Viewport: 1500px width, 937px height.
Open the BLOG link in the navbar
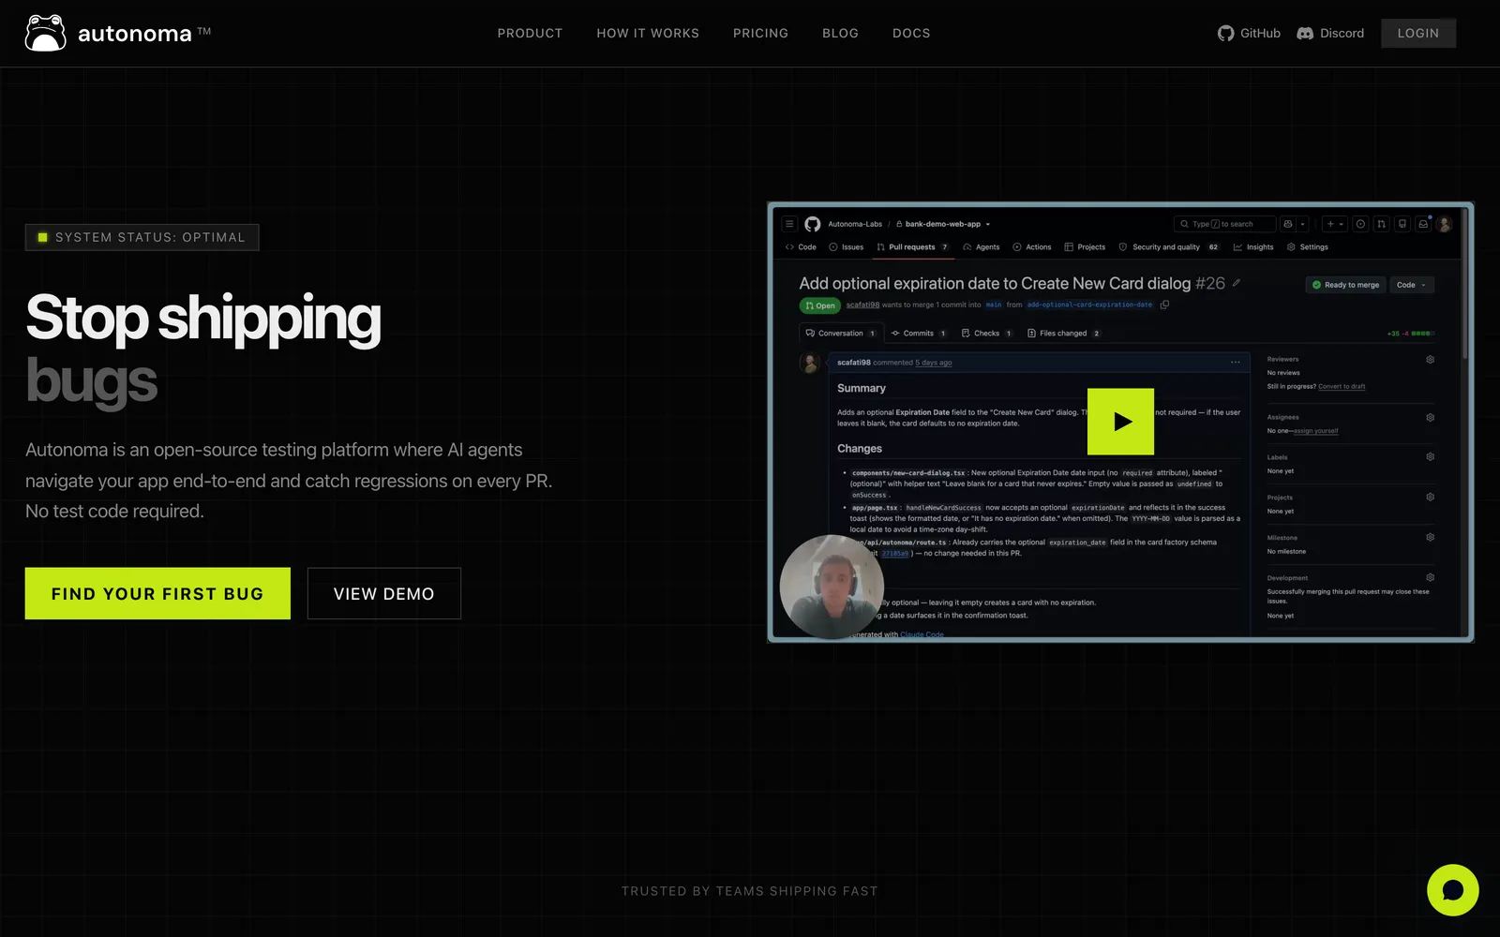click(x=840, y=33)
